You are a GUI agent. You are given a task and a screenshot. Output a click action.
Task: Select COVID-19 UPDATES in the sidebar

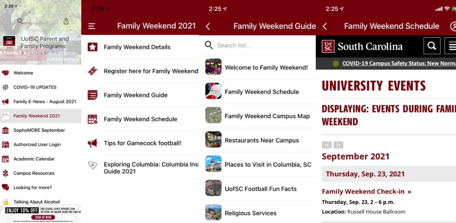point(35,87)
